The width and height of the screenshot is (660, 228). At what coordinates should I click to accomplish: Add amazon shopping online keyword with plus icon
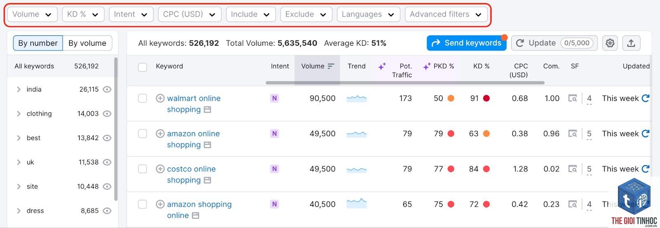160,204
